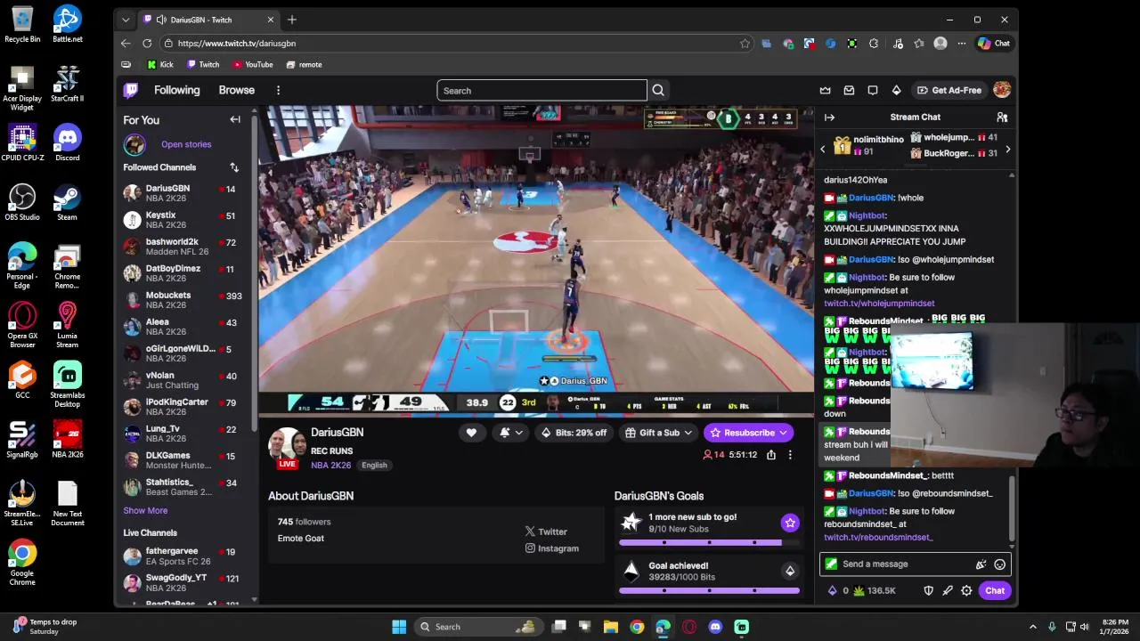1140x641 pixels.
Task: Click the English language tag
Action: click(x=374, y=465)
